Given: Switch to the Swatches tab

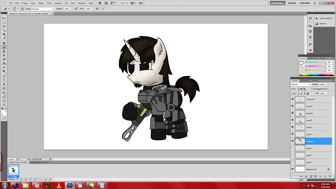Looking at the screenshot, I should (x=313, y=58).
